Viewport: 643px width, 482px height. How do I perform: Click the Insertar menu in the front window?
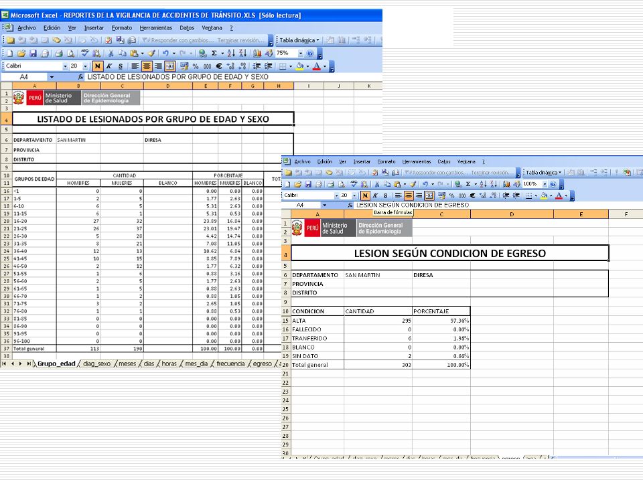[x=362, y=161]
